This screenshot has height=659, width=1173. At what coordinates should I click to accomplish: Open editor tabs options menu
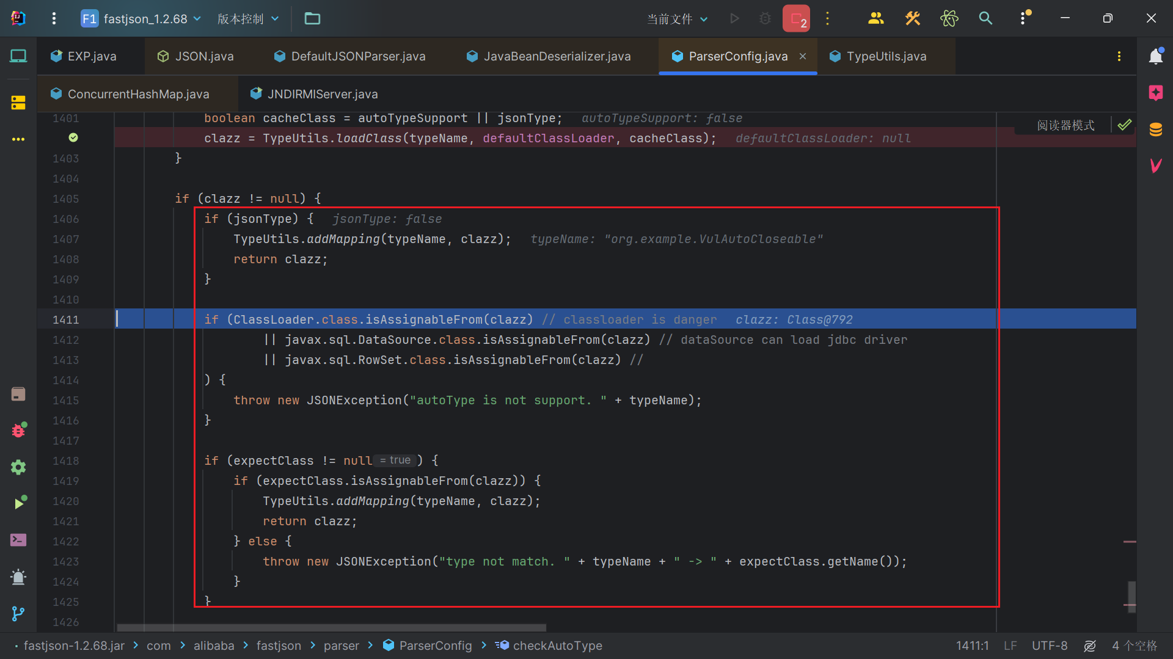[x=1119, y=56]
